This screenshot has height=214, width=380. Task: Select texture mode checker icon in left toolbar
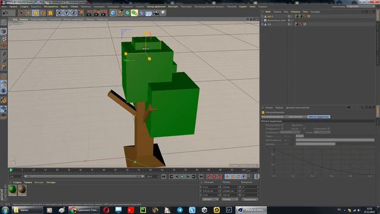click(x=4, y=39)
